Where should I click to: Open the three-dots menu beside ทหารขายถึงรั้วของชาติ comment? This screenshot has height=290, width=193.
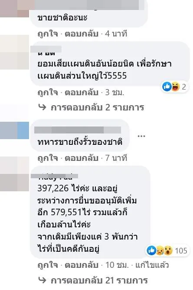pyautogui.click(x=141, y=137)
